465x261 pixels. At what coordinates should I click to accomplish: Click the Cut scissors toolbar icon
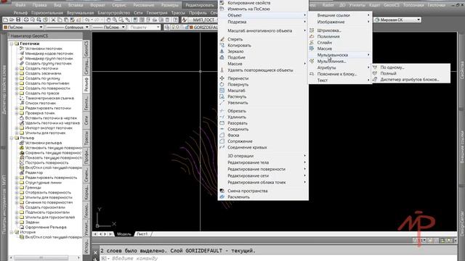(53, 20)
